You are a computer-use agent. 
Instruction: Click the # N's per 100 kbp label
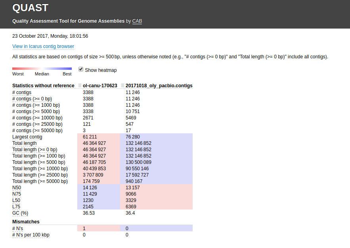[31, 235]
